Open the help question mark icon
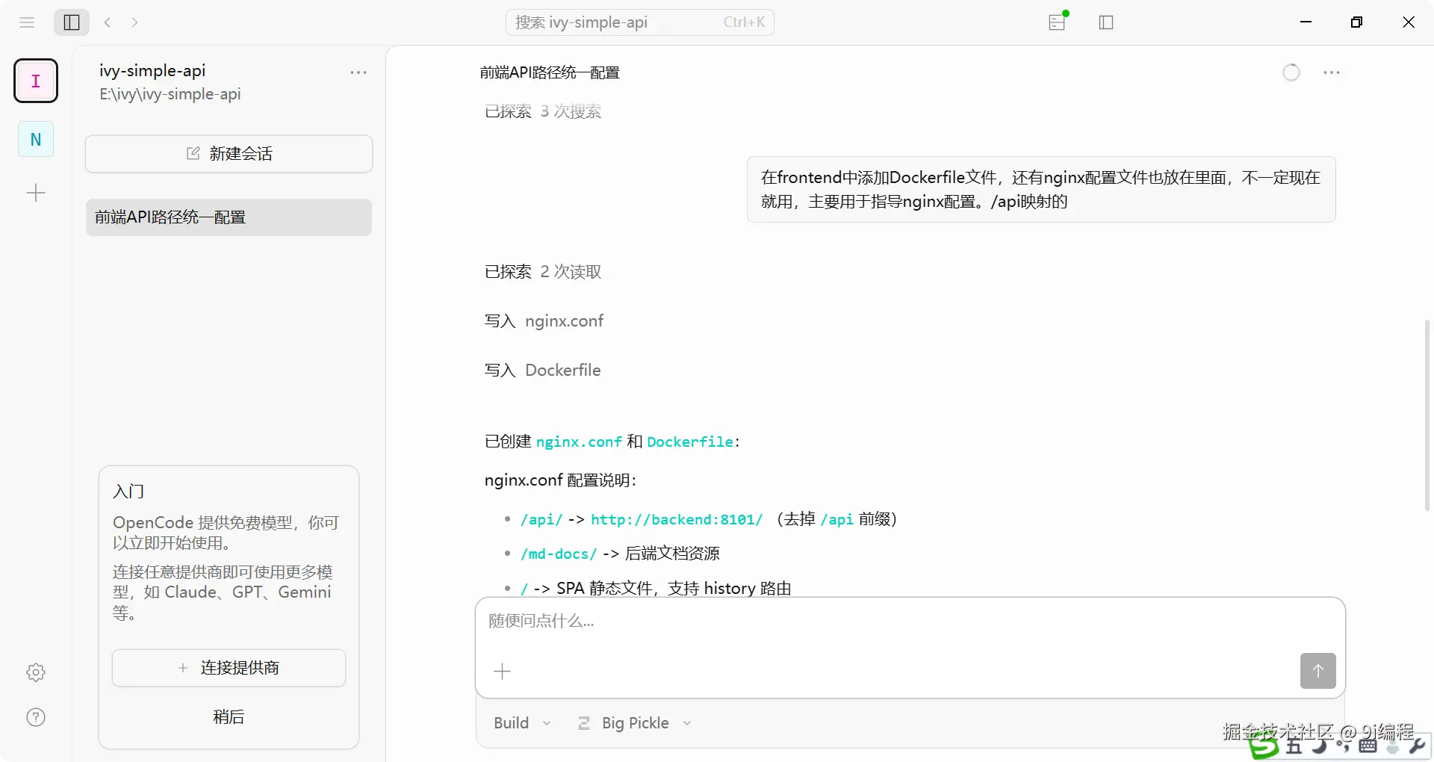The image size is (1434, 762). point(36,717)
